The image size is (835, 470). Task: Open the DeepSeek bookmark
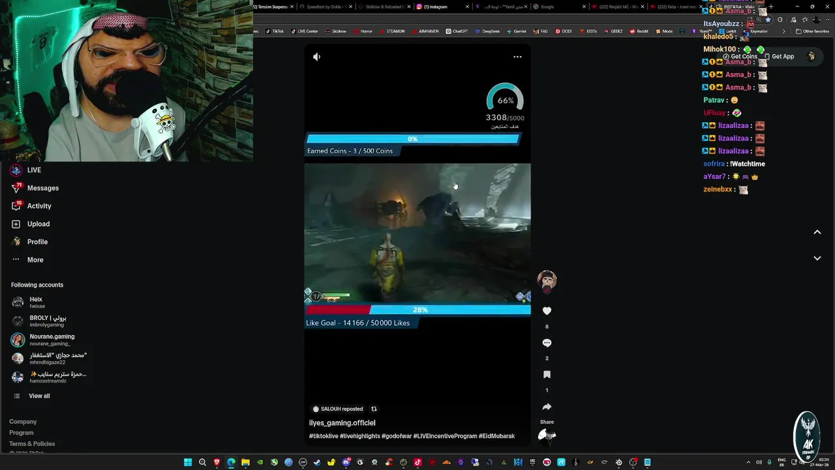click(x=487, y=31)
